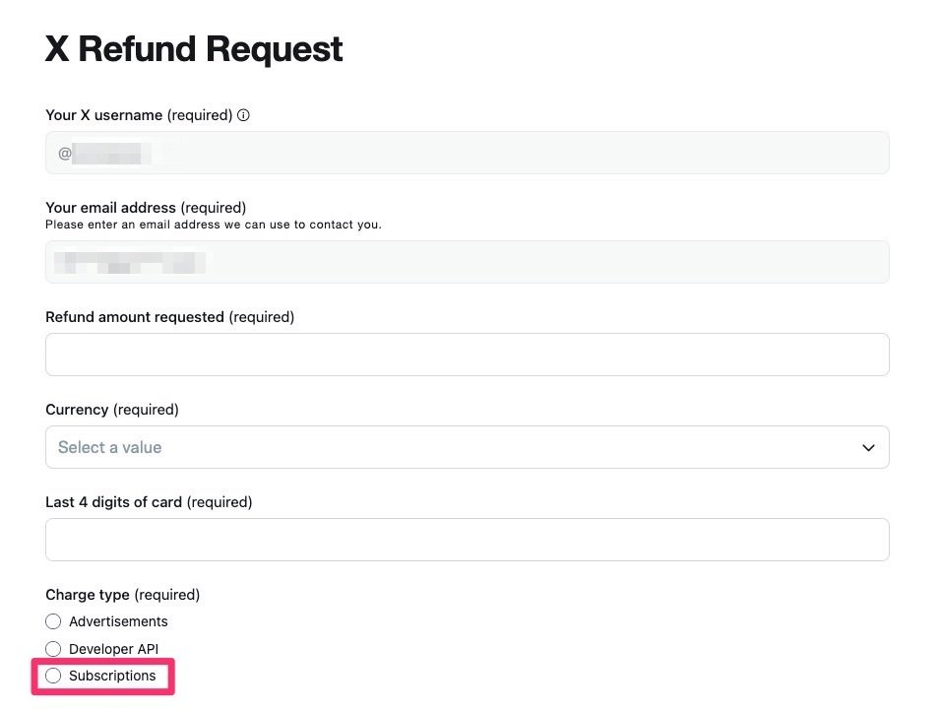Click the info icon beside X username

click(244, 115)
